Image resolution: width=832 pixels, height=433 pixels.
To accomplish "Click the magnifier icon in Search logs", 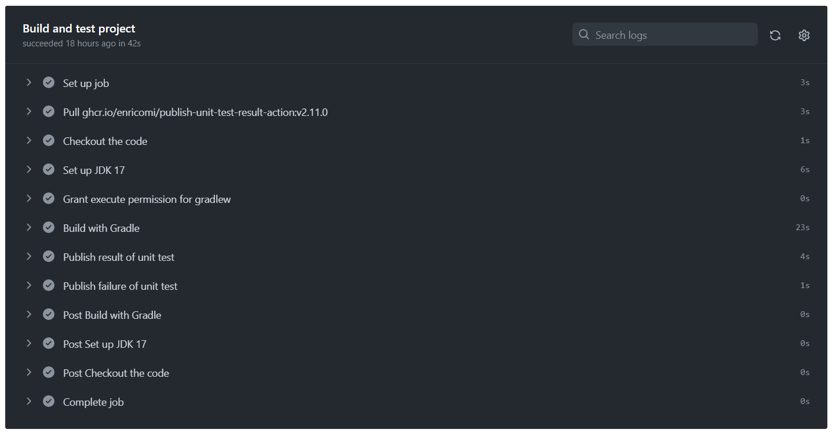I will tap(584, 35).
